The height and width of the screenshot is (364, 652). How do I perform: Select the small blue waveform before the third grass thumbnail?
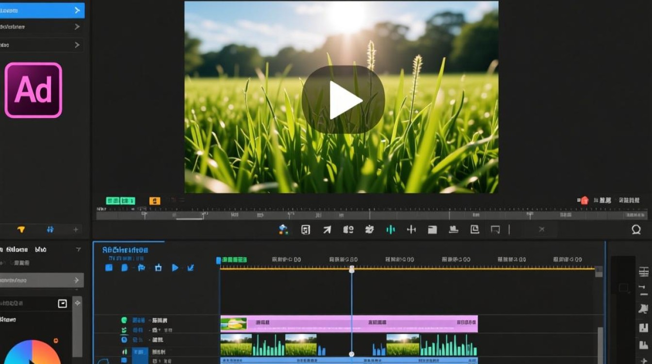(x=379, y=348)
